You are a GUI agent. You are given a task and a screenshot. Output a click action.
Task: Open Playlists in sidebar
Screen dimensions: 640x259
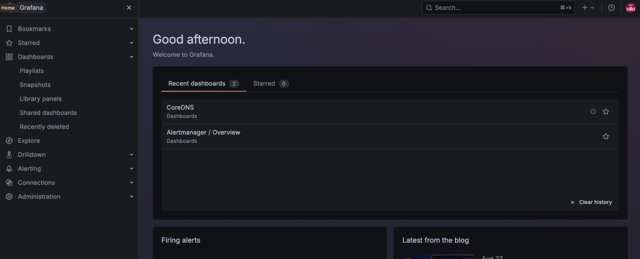[31, 71]
